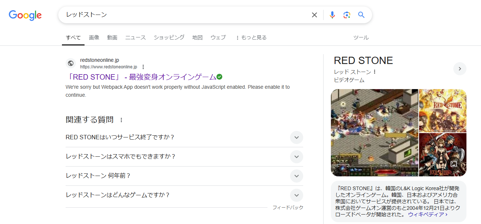Expand レッドストーン 何年前 question
This screenshot has height=224, width=481.
[296, 176]
